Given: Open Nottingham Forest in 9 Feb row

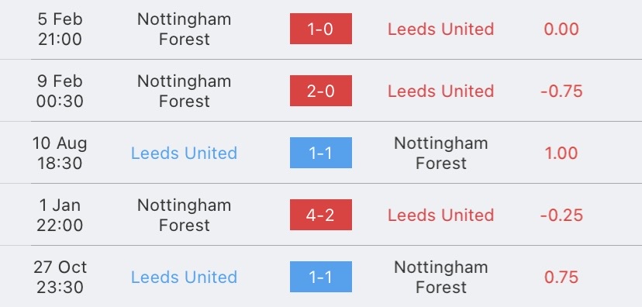Looking at the screenshot, I should pyautogui.click(x=184, y=91).
